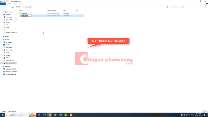Switch the ENG input language indicator
This screenshot has width=208, height=117.
pos(193,115)
